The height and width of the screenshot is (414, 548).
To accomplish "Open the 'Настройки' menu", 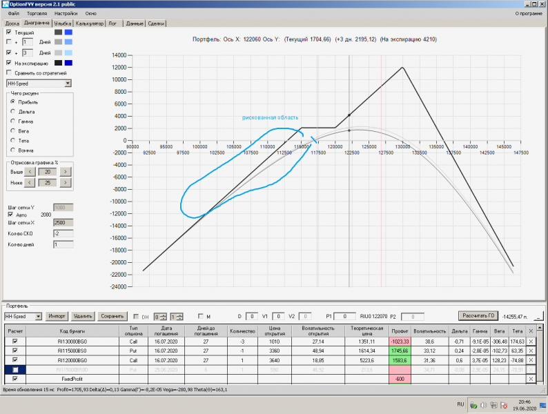I will 66,13.
